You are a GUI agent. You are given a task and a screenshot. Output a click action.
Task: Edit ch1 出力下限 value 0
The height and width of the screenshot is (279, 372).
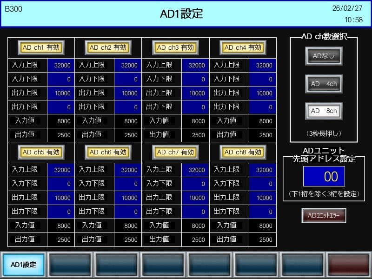(x=61, y=107)
